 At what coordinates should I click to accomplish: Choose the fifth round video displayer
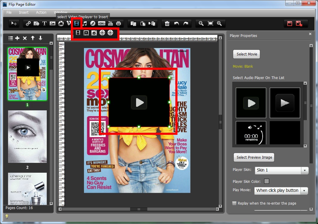tap(110, 33)
